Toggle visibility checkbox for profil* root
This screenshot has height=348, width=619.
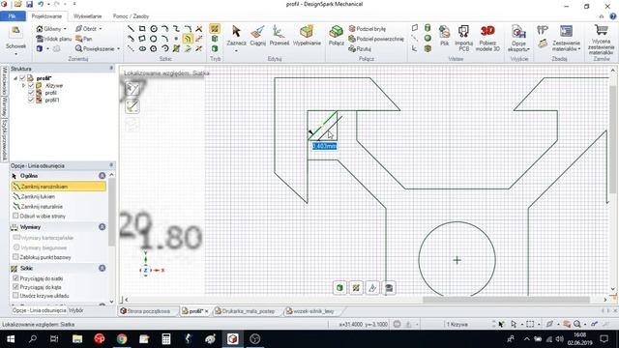(22, 78)
